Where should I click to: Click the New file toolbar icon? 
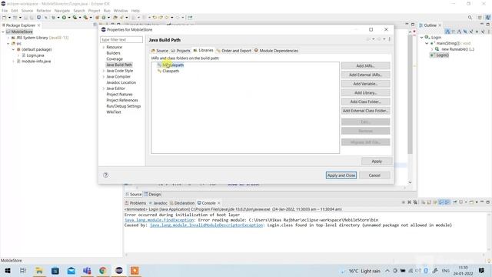tap(5, 18)
